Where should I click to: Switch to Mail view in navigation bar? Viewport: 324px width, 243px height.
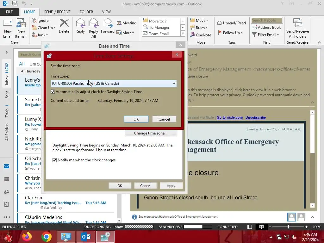pyautogui.click(x=7, y=166)
